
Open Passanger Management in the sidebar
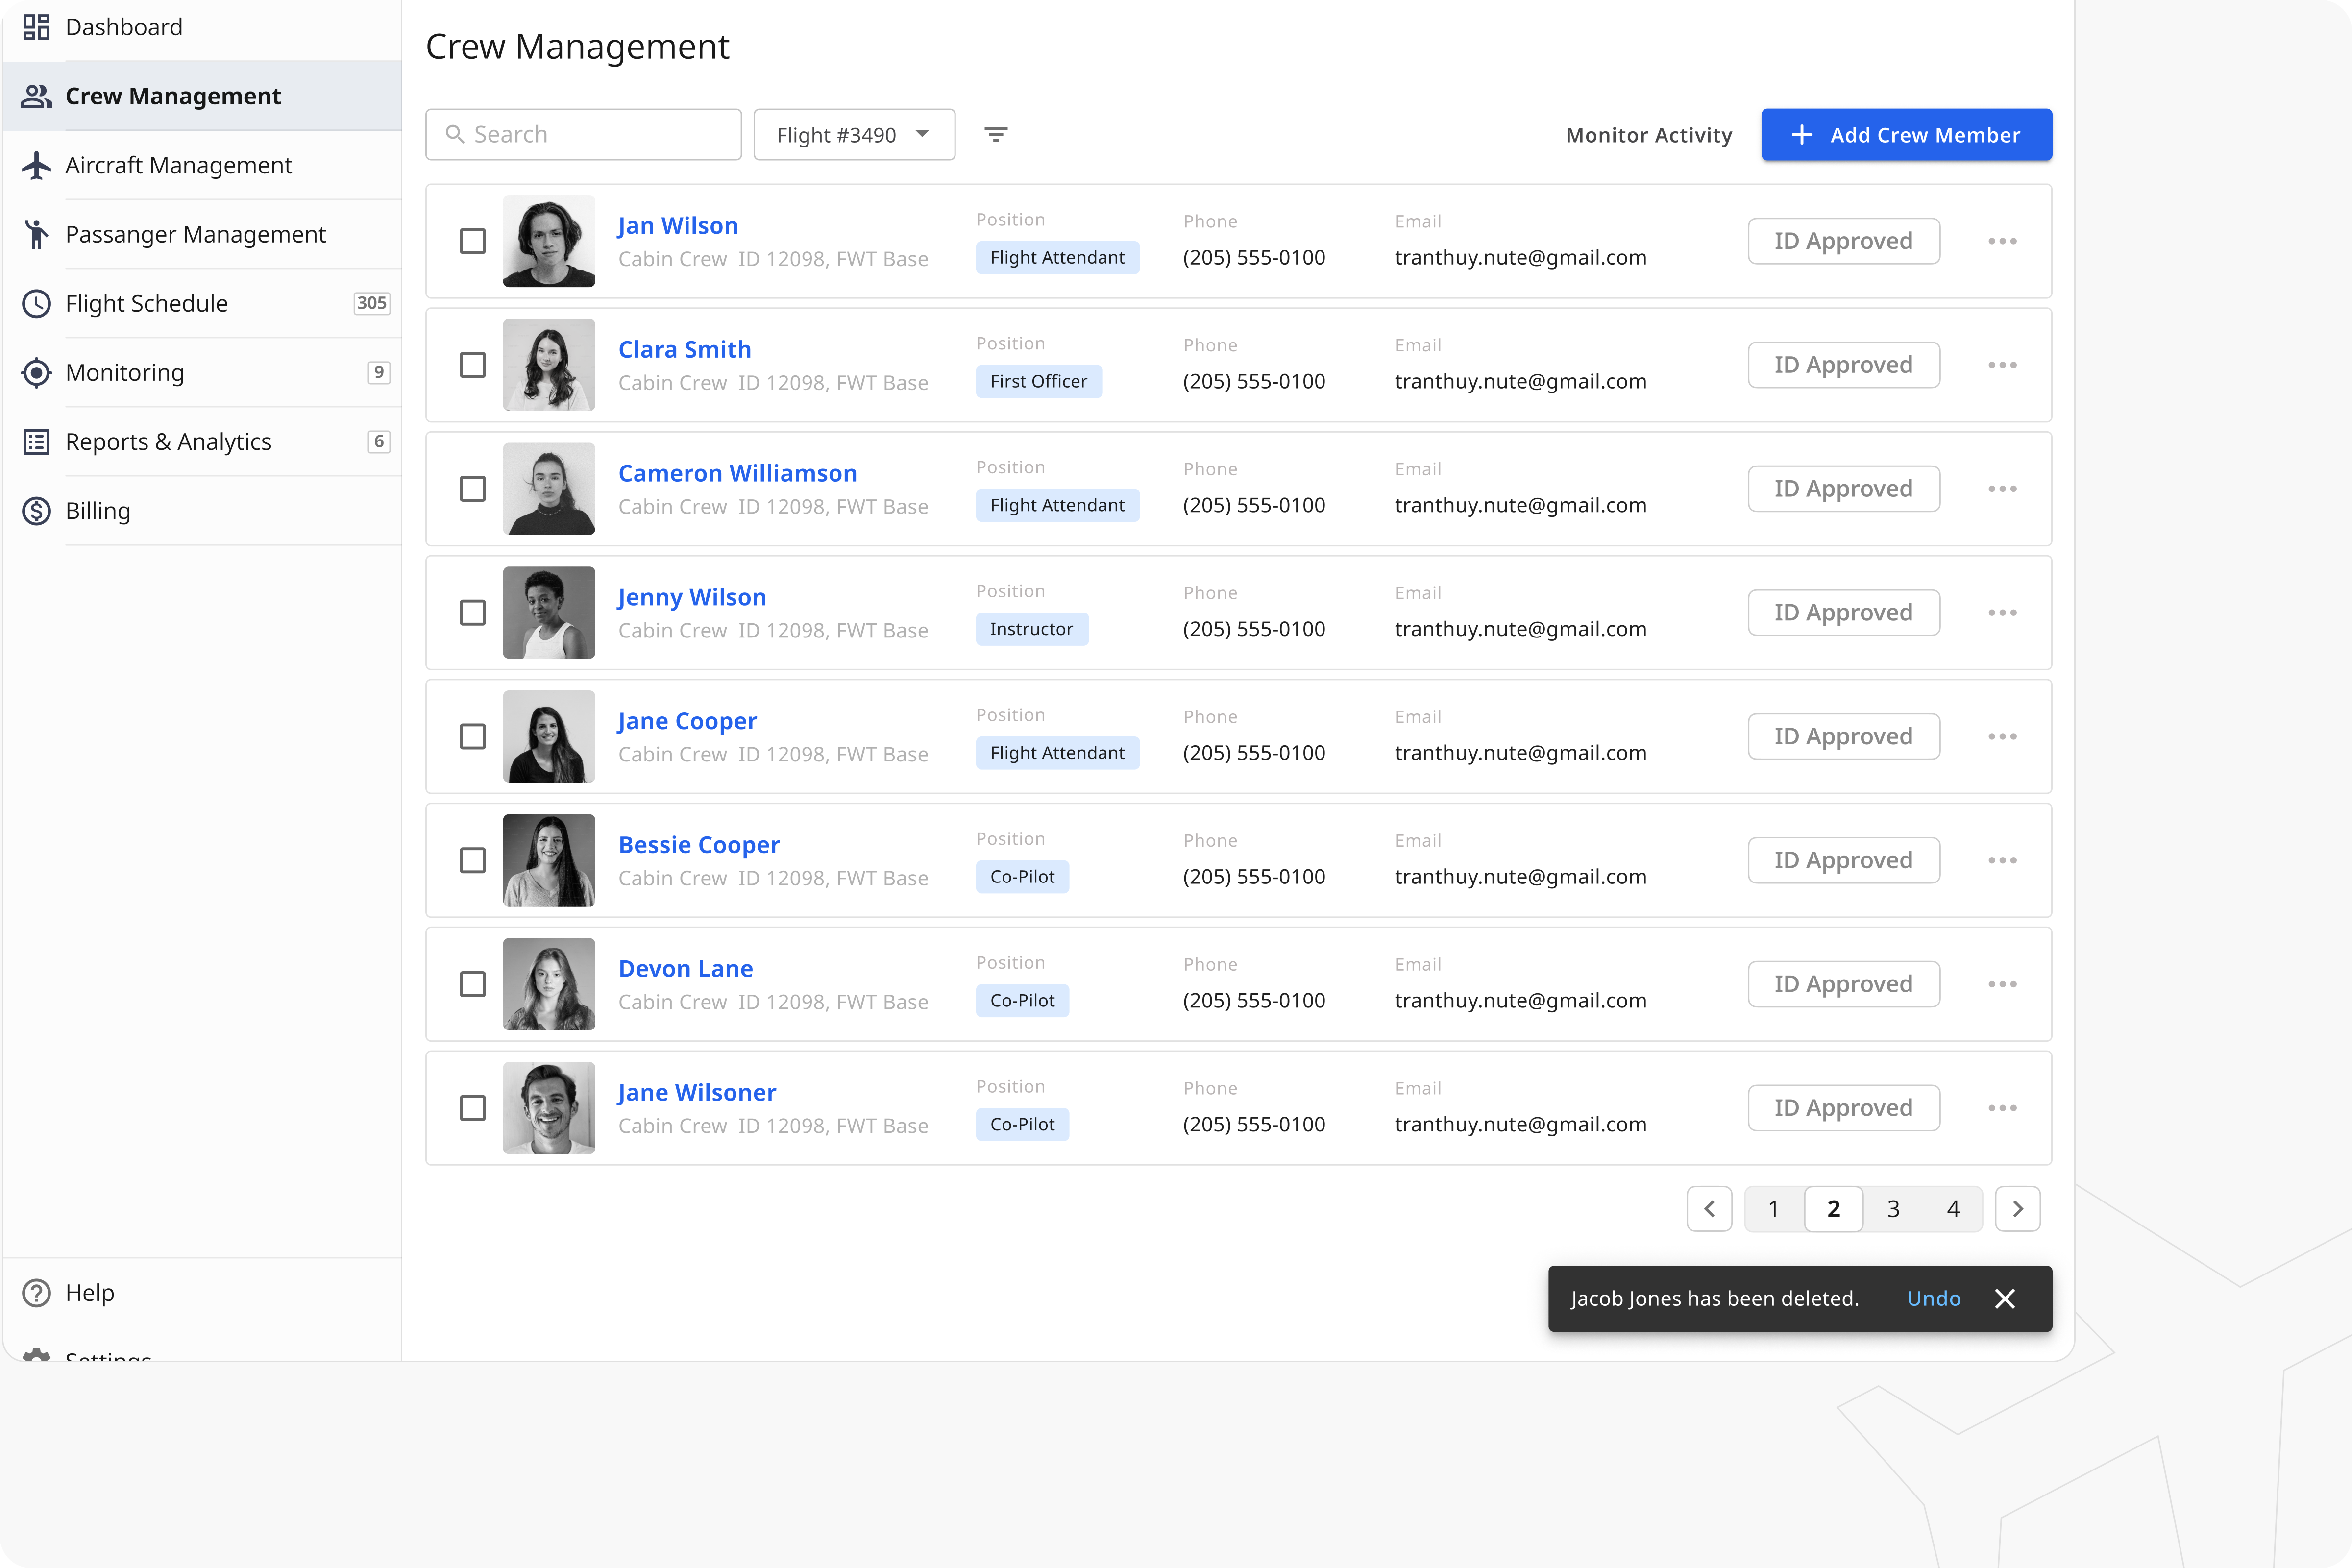point(195,234)
